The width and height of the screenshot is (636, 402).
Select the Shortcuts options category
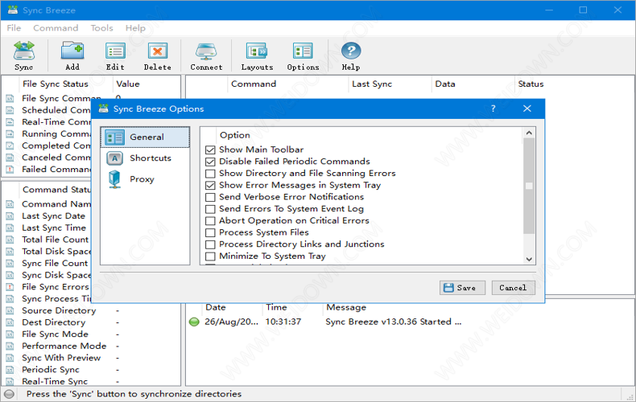[x=145, y=158]
